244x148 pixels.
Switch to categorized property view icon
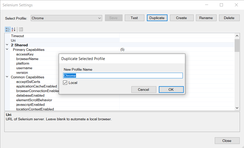[x=8, y=29]
